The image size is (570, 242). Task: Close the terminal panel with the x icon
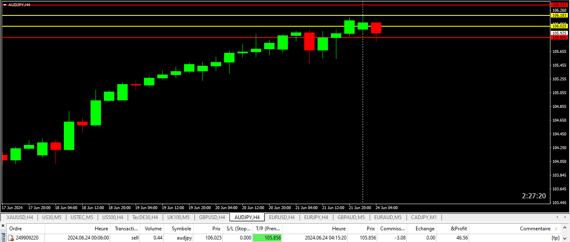tap(2, 226)
